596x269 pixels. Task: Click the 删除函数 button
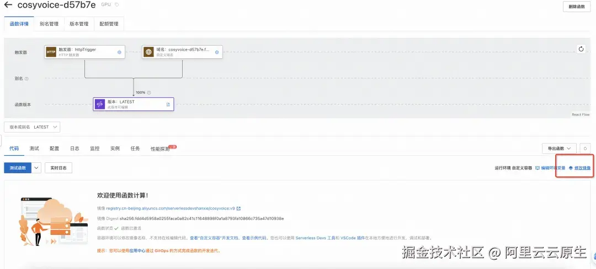point(577,7)
